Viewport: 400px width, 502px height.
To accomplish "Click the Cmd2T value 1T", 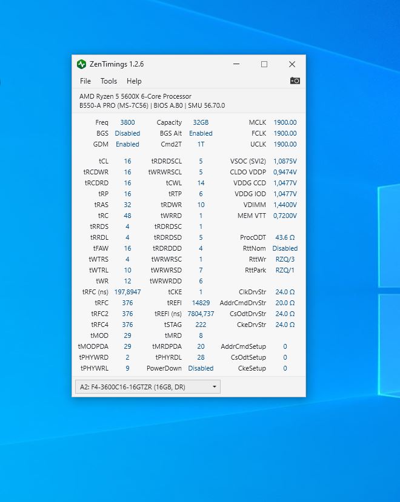I will (201, 144).
